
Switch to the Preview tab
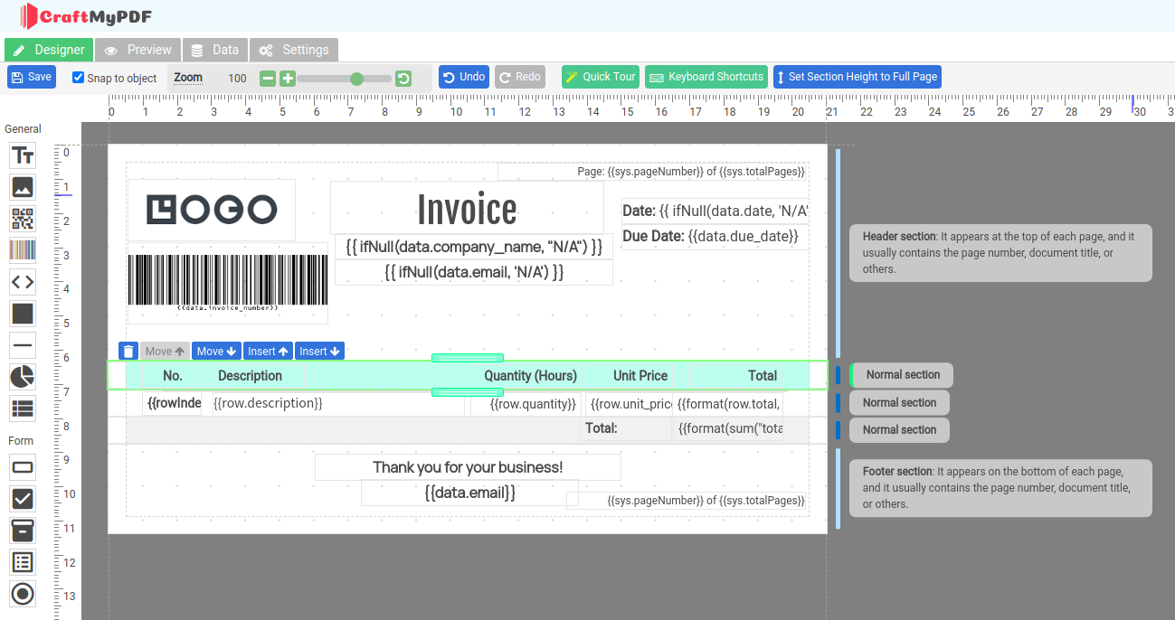coord(137,50)
